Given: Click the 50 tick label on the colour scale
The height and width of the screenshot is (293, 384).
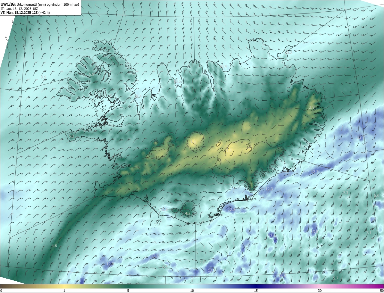Looking at the screenshot, I should (382, 291).
